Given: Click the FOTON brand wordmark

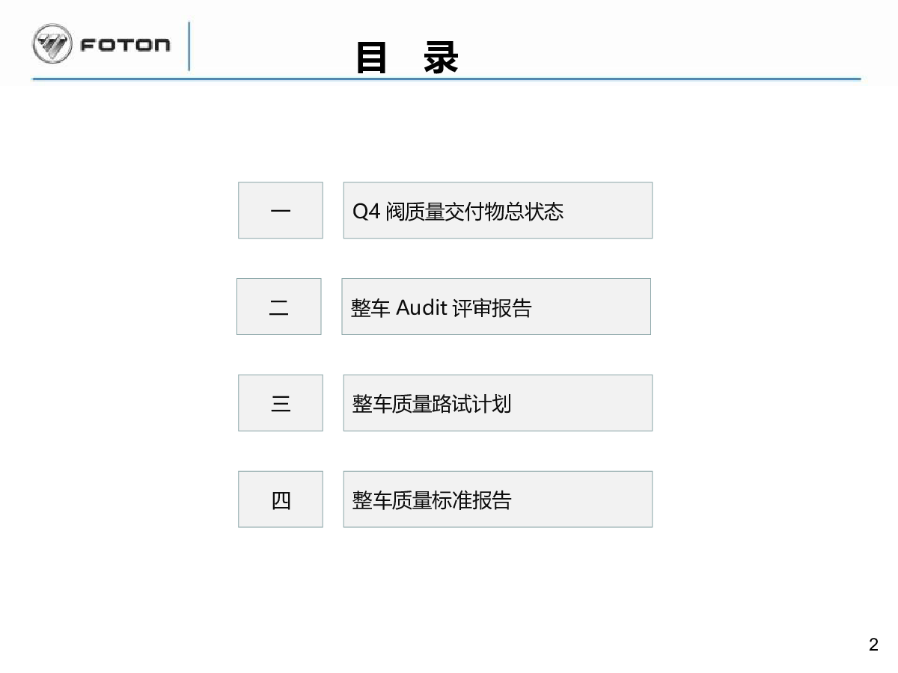Looking at the screenshot, I should (125, 45).
